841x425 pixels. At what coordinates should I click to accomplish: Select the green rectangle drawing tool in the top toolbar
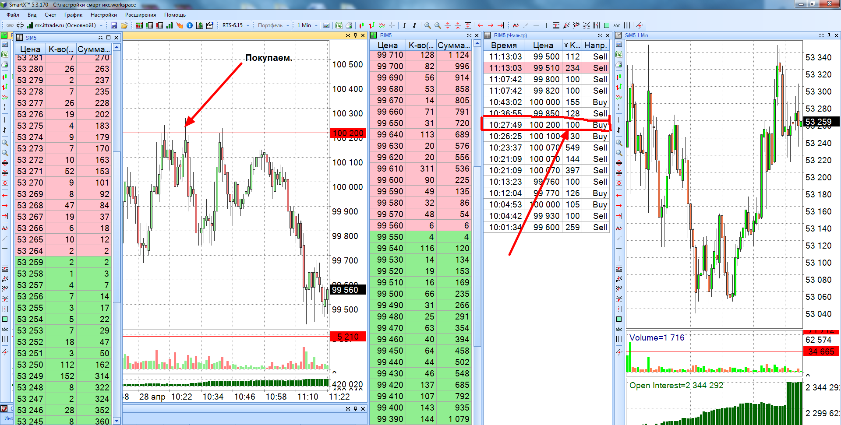(607, 25)
